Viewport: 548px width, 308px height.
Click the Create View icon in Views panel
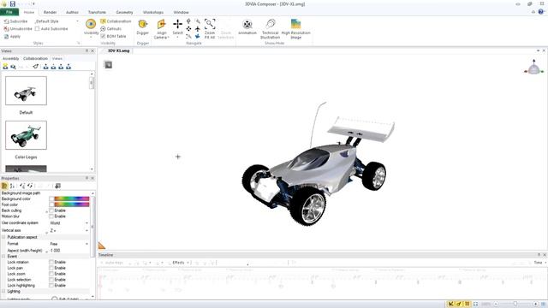click(5, 67)
